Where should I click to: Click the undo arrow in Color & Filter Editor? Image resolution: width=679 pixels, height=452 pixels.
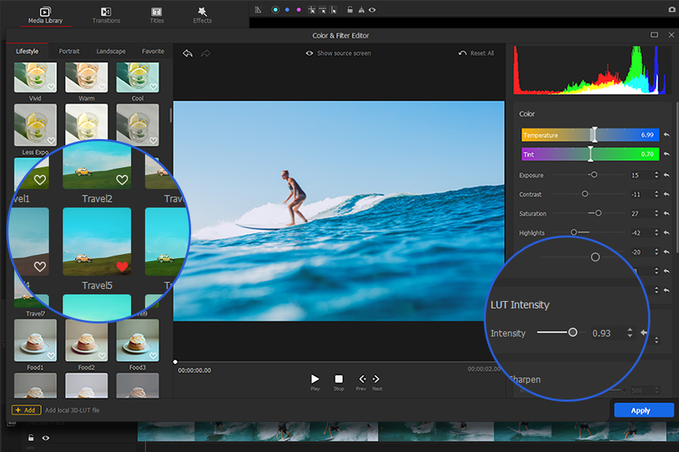188,52
